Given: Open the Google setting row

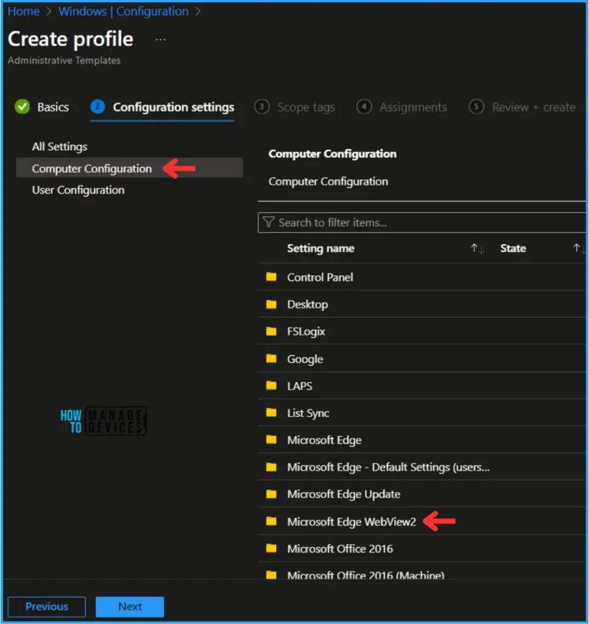Looking at the screenshot, I should pyautogui.click(x=421, y=358).
